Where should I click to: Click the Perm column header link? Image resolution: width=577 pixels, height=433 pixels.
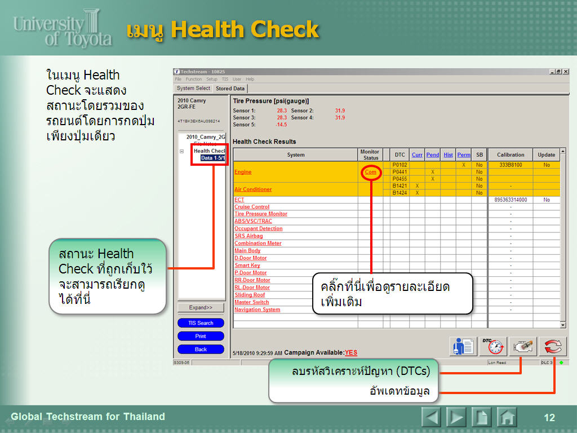pyautogui.click(x=464, y=155)
